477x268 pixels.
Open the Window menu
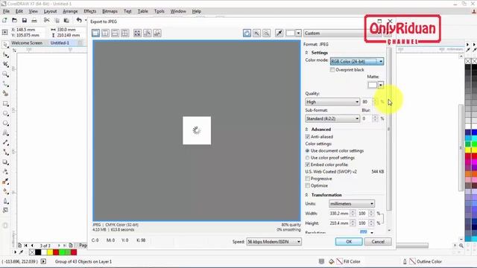[x=178, y=11]
